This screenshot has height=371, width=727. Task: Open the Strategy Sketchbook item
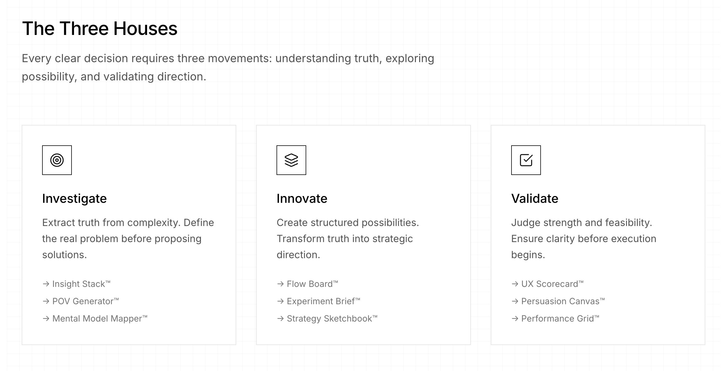pos(332,318)
